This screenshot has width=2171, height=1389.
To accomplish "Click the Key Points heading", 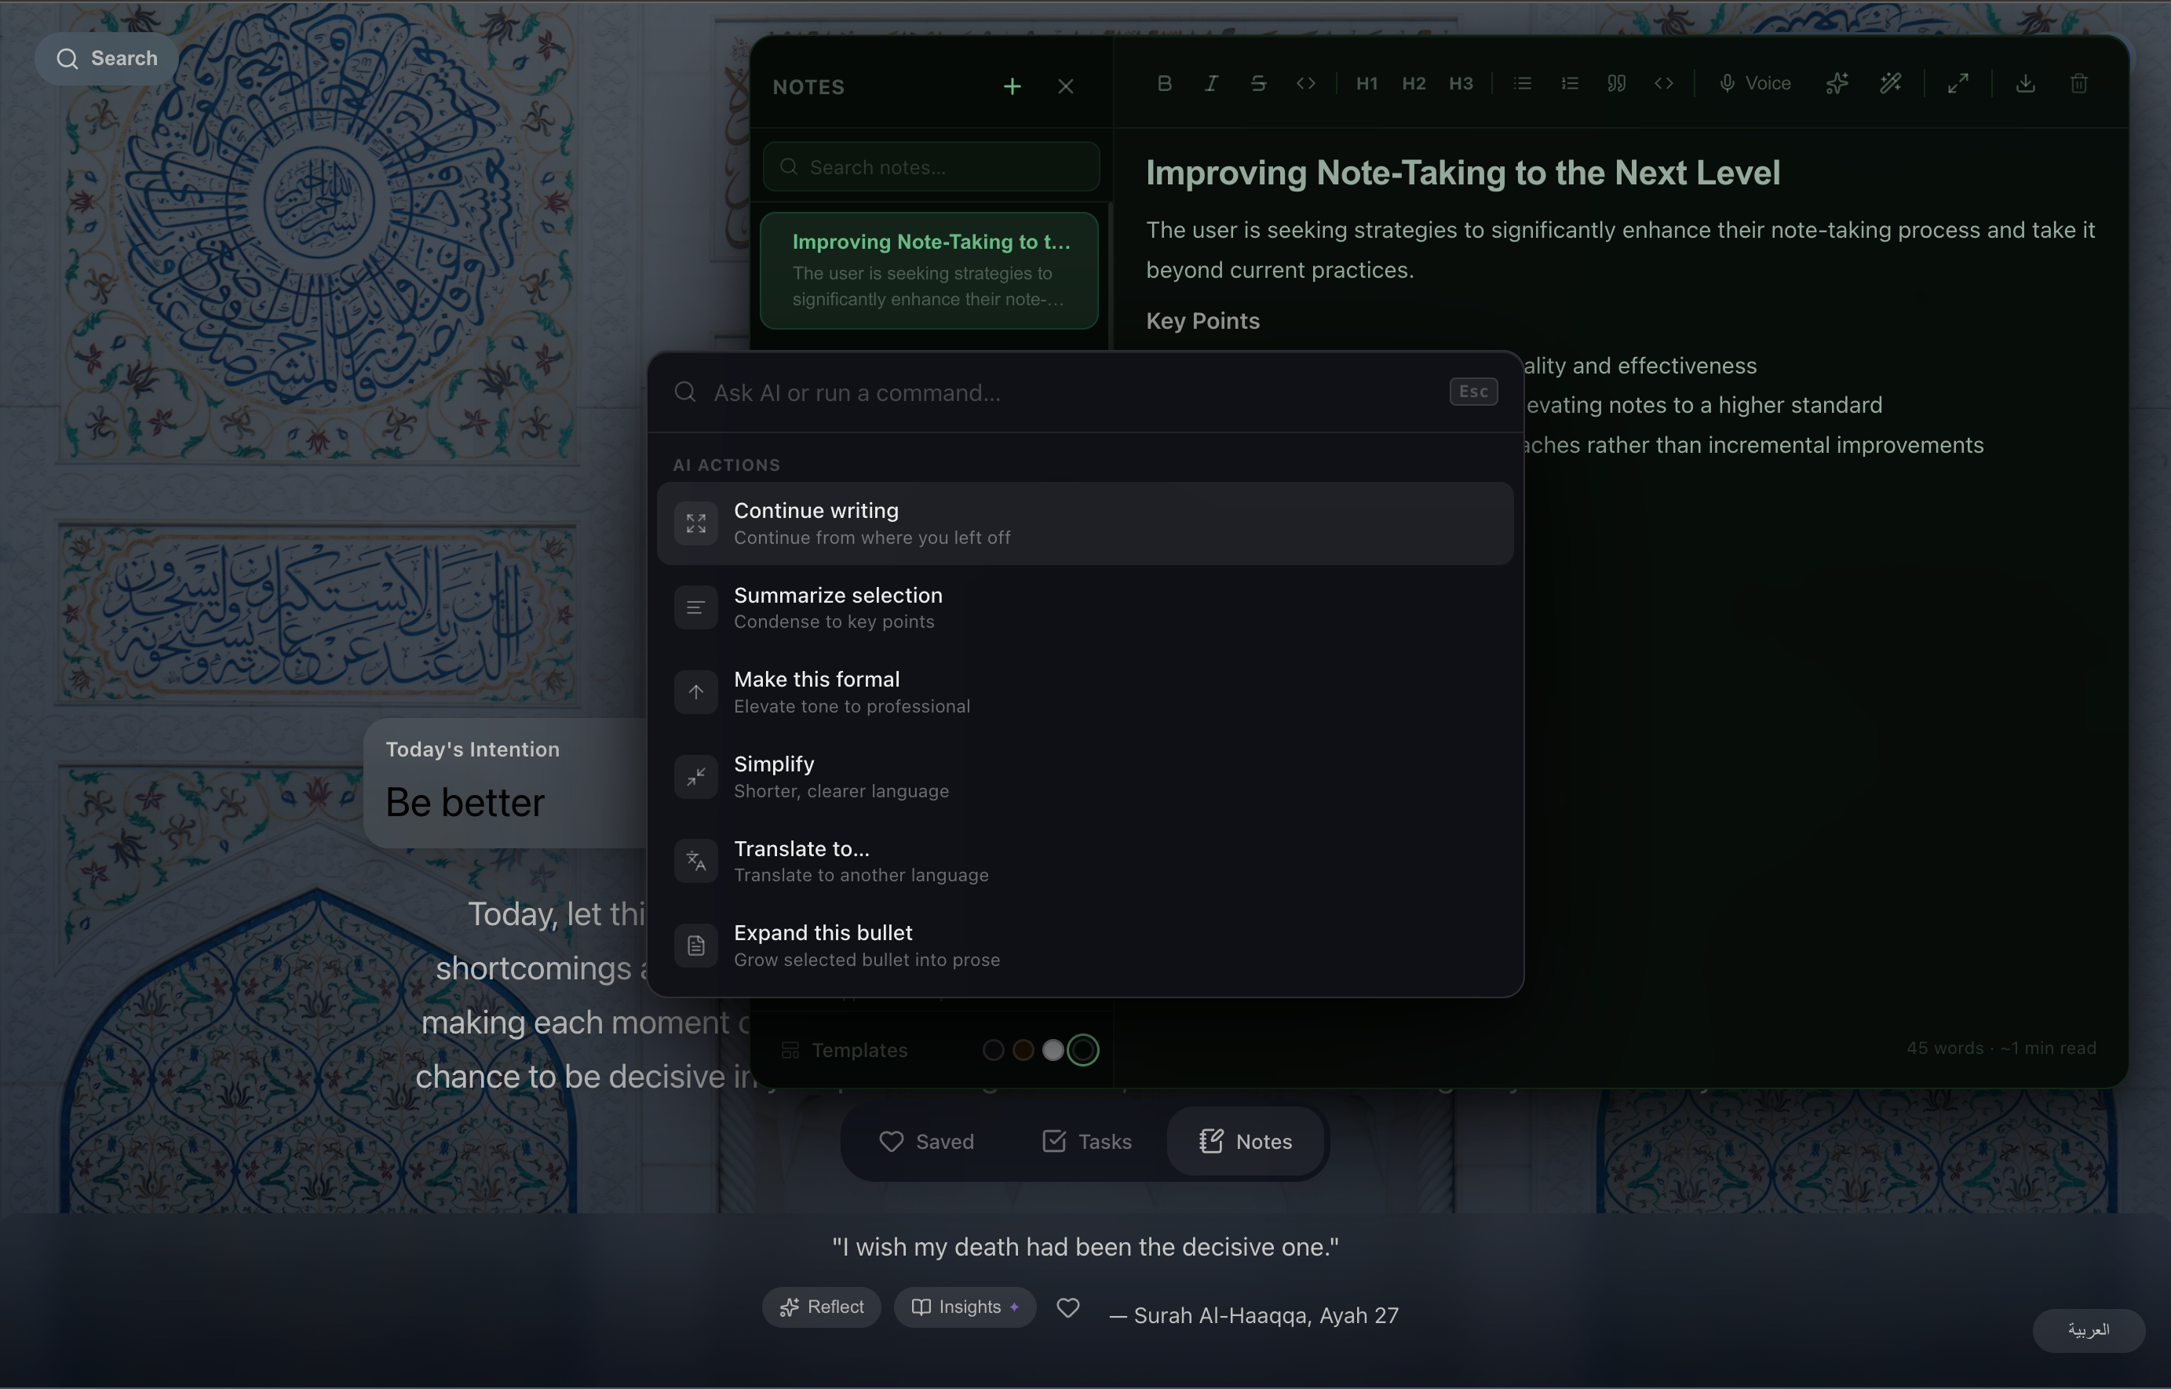I will point(1202,321).
